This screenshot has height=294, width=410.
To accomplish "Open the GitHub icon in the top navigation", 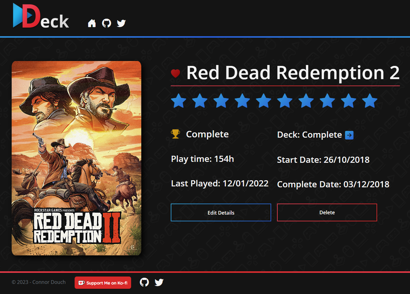I will point(107,23).
